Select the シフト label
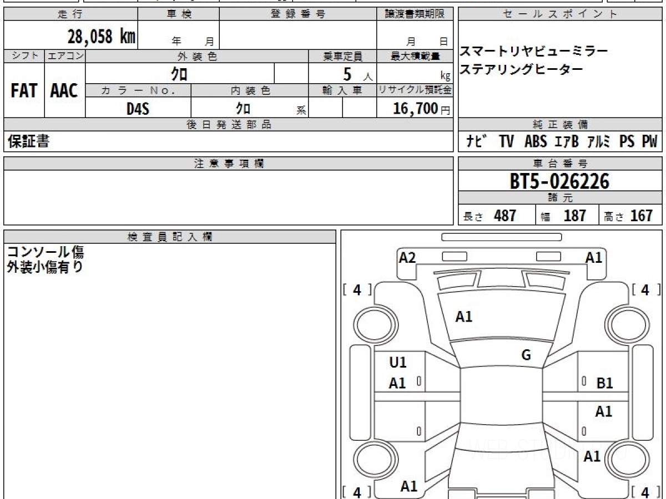This screenshot has height=499, width=666. 24,56
